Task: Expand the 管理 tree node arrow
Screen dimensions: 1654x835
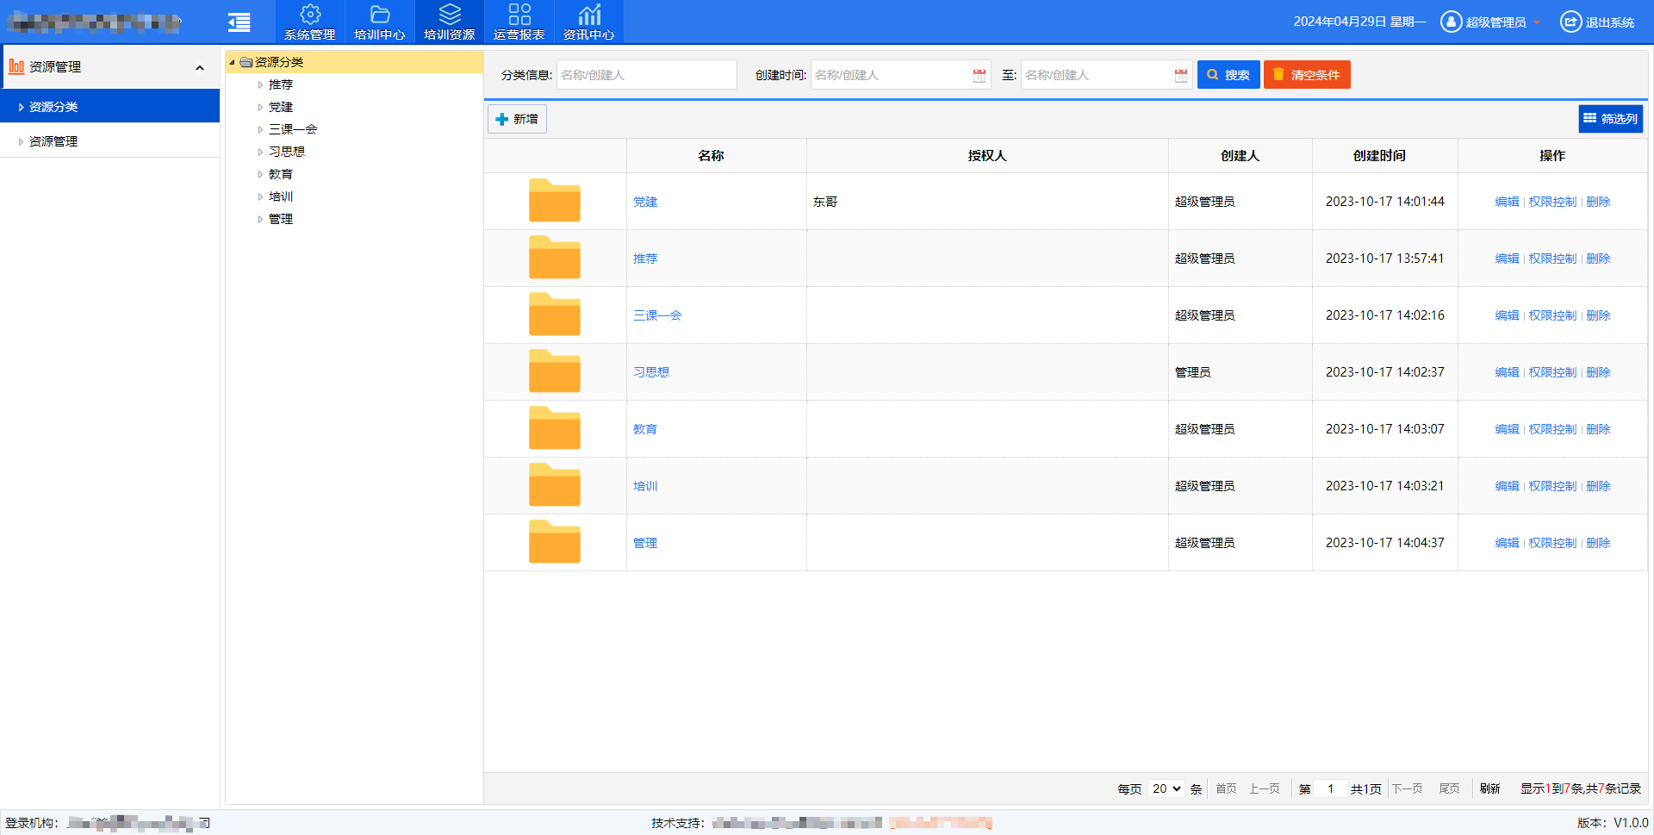Action: (260, 219)
